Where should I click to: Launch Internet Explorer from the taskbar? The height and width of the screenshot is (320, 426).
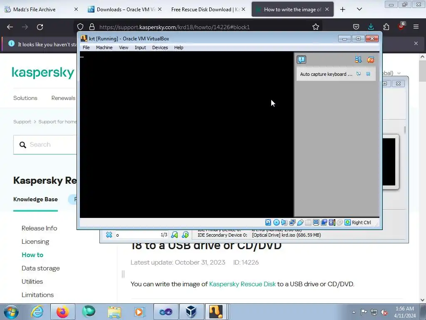coord(37,312)
